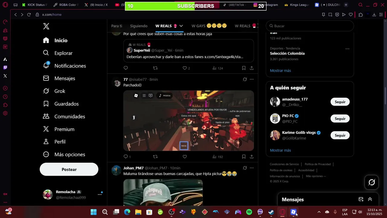Open Política de cookies link

[x=281, y=170]
